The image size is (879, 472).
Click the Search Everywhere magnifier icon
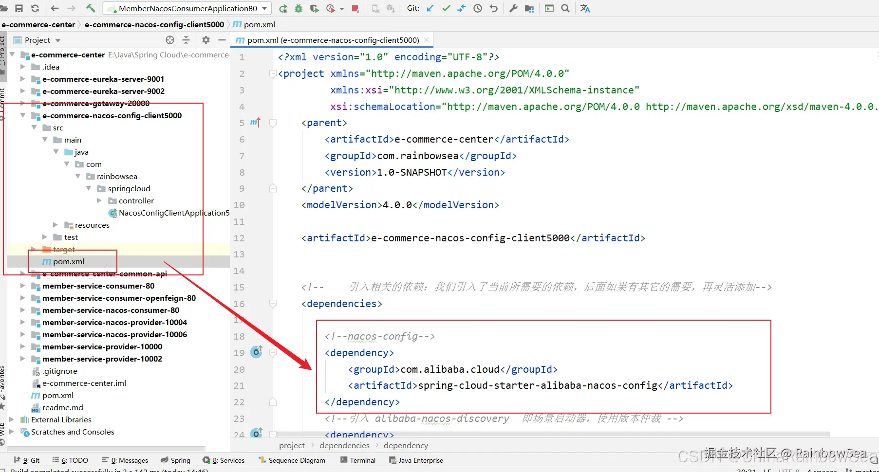point(565,8)
